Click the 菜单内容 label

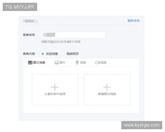[x=29, y=54]
